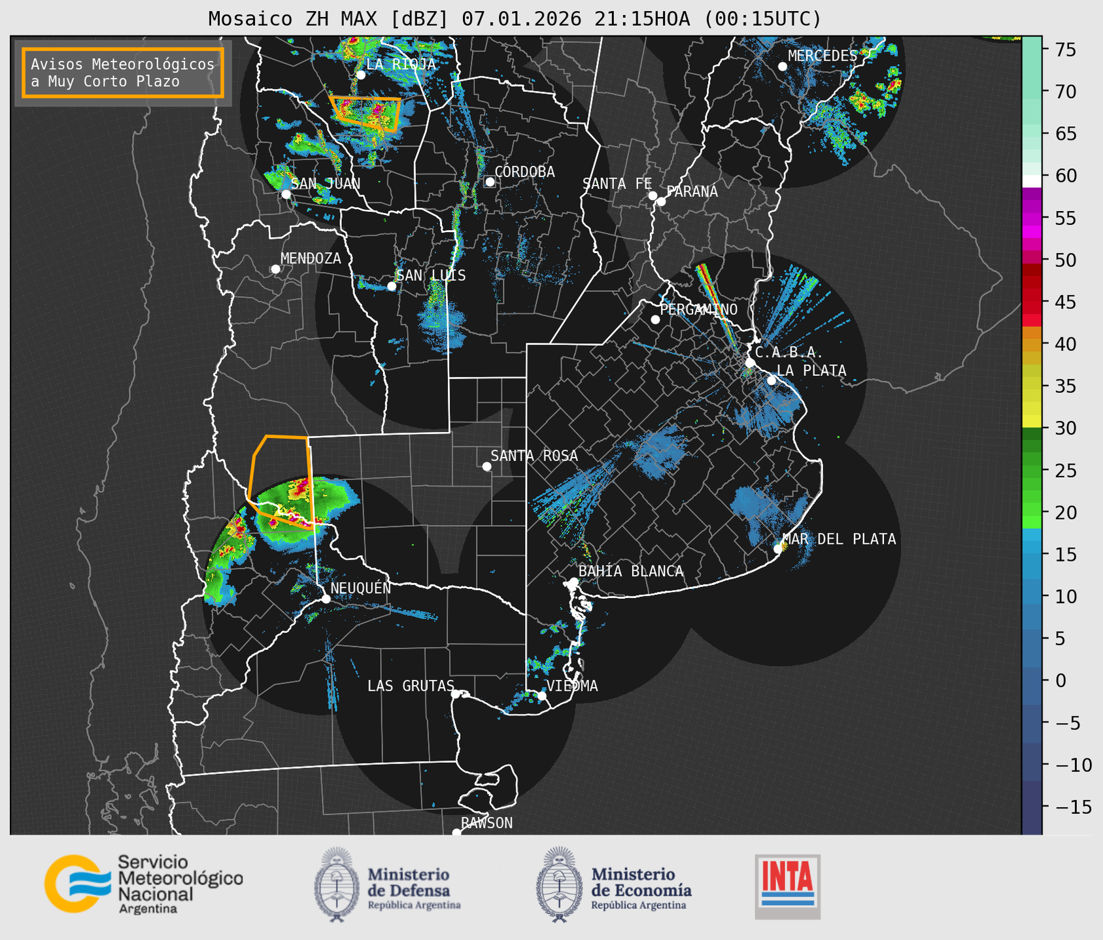The image size is (1103, 940).
Task: Click the Servicio Meteorológico Nacional sun-and-waves logo
Action: coord(78,883)
